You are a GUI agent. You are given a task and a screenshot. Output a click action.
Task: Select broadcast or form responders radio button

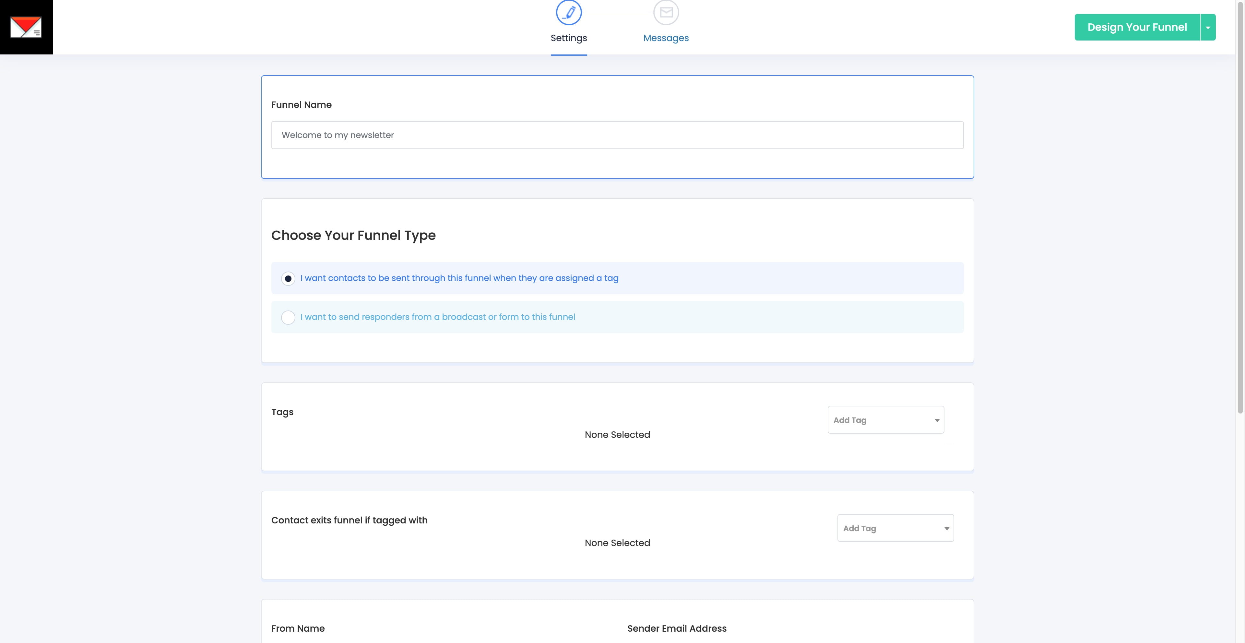point(288,317)
